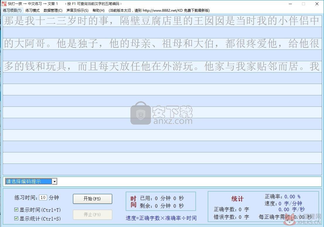Toggle 显示时间(Ctrl+T) checkbox

point(16,210)
